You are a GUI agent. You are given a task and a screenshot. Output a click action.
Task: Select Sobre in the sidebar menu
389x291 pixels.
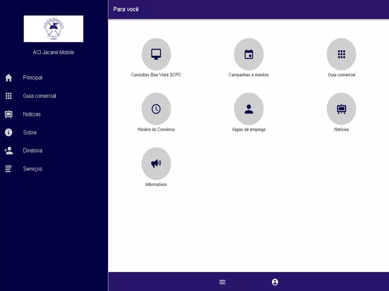coord(30,132)
